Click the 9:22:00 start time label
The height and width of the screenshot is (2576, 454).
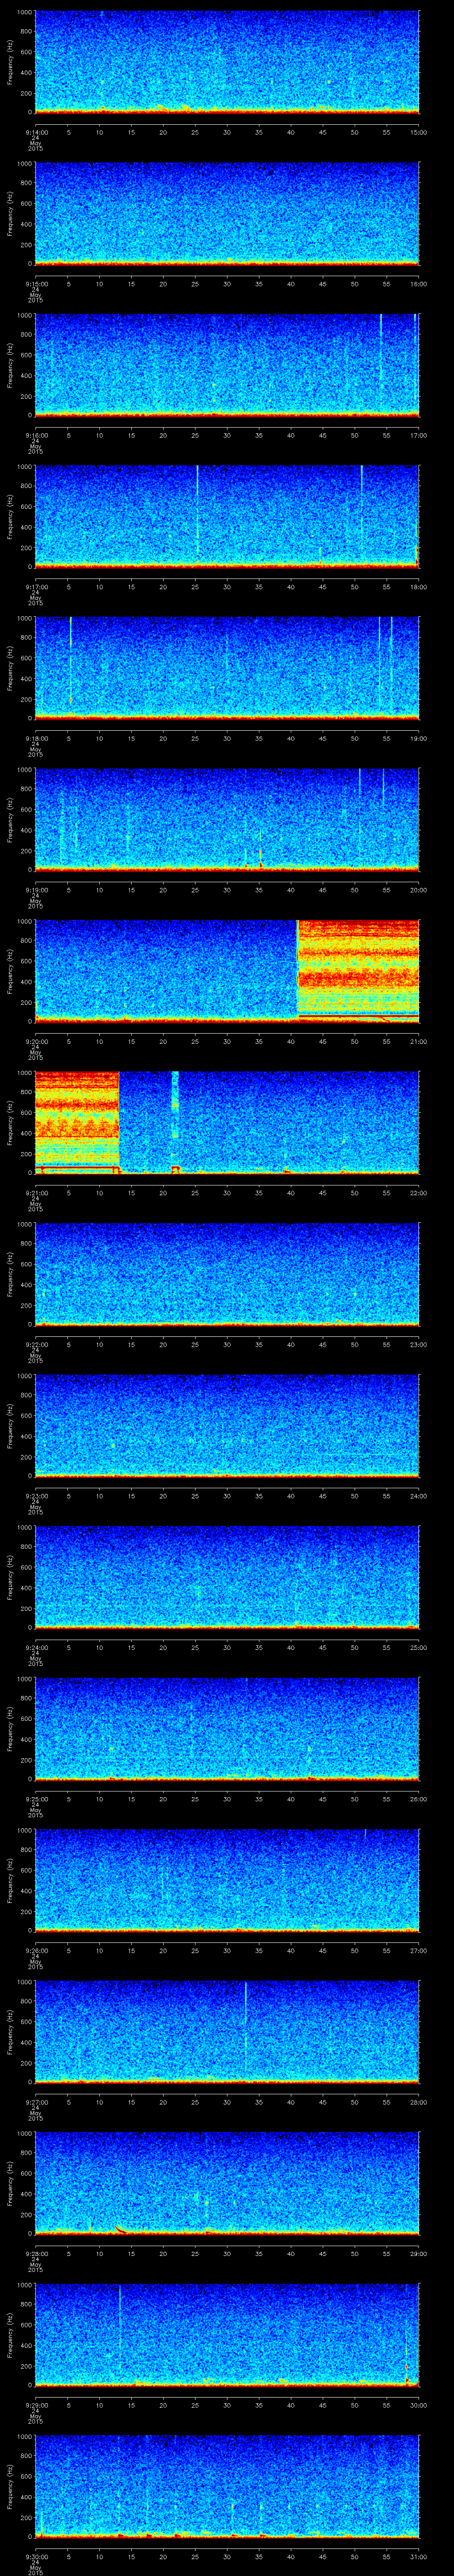[36, 1344]
